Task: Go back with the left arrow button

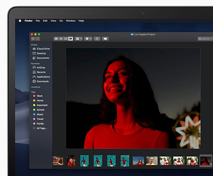Action: click(33, 39)
